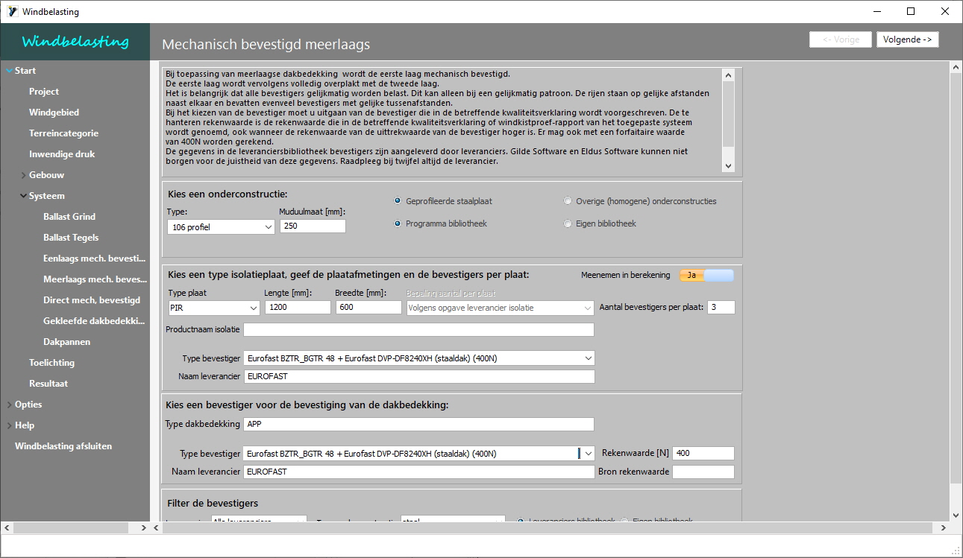
Task: Open Eenlaags mech. bevestigd item
Action: [94, 259]
